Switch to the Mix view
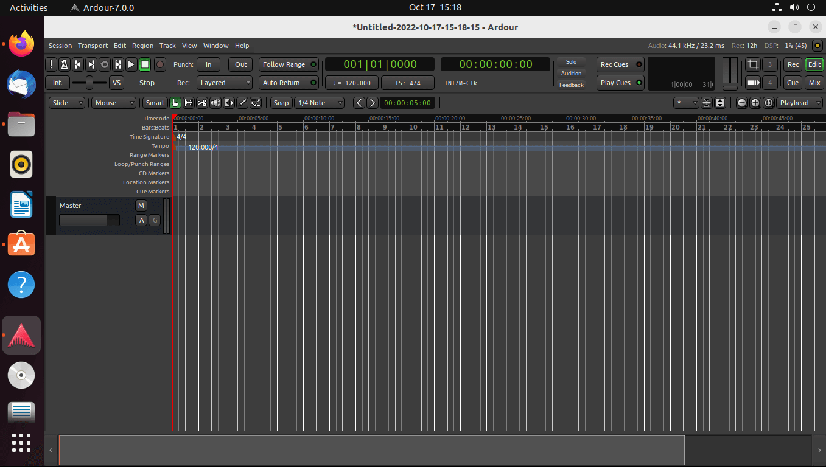 814,83
